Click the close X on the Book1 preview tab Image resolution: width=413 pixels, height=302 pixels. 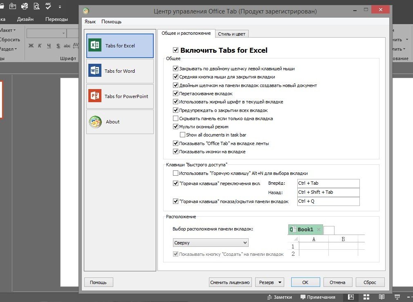tap(319, 230)
